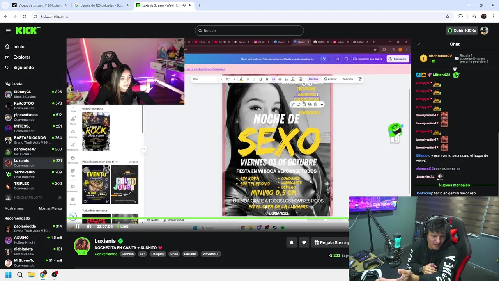Open Chrome from the taskbar
Viewport: 499px width, 281px height.
tap(43, 275)
